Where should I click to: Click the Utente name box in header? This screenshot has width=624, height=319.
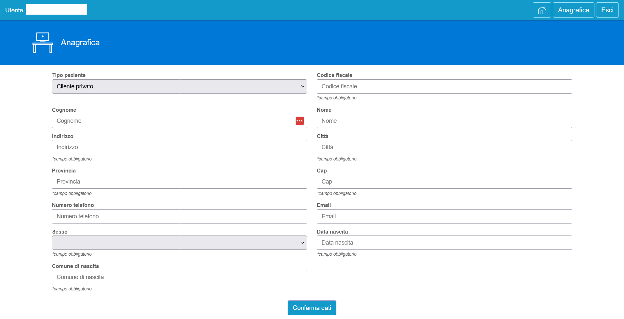[x=57, y=10]
